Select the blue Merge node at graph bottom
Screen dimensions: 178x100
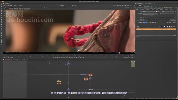[69, 90]
